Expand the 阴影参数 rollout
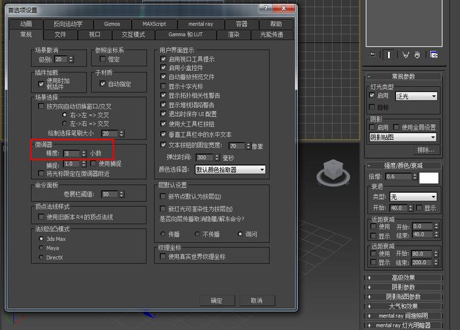The width and height of the screenshot is (460, 330). [x=403, y=287]
